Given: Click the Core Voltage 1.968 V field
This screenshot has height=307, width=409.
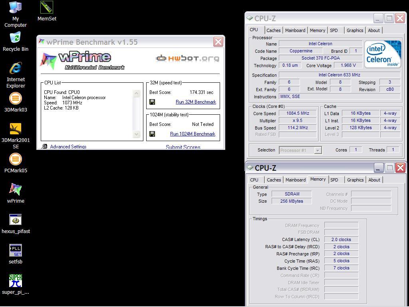Looking at the screenshot, I should pyautogui.click(x=348, y=65).
